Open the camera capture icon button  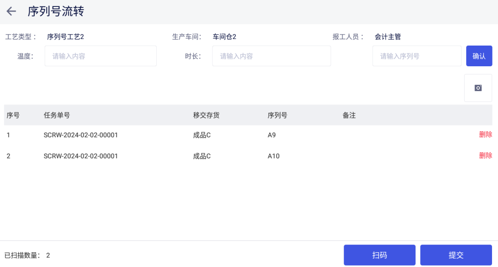478,88
